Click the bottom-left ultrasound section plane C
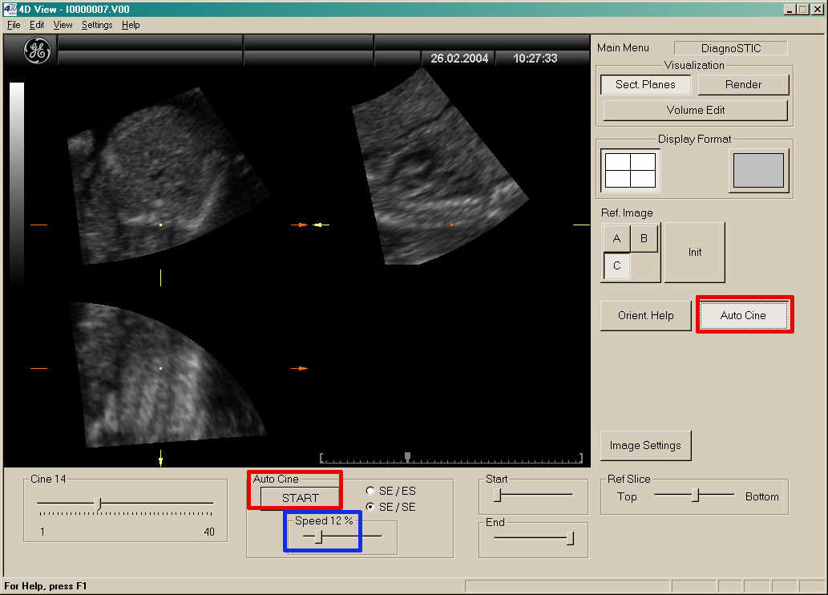 (168, 374)
